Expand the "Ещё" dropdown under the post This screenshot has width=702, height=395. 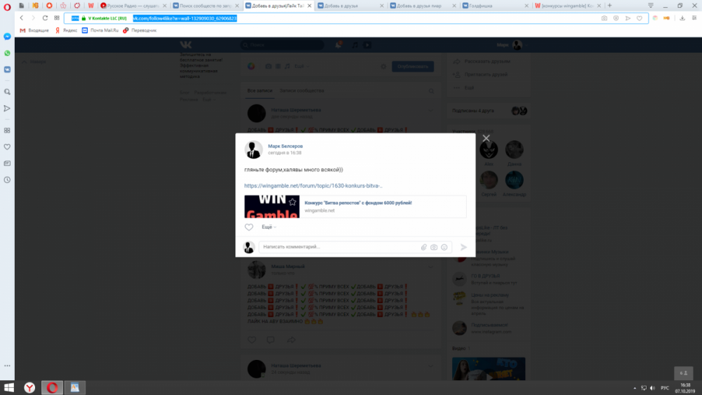coord(268,227)
